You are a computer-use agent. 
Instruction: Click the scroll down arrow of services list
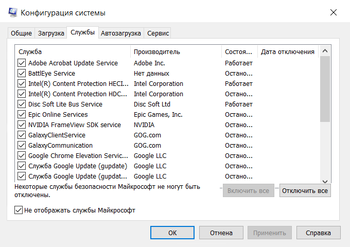(325, 181)
